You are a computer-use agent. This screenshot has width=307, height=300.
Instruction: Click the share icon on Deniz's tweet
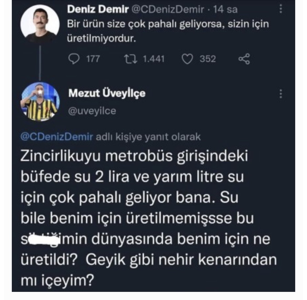coord(244,59)
